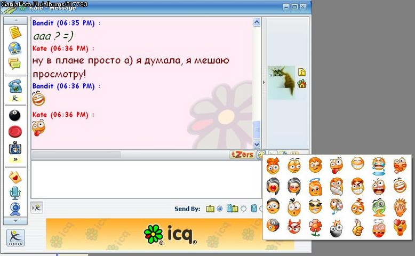This screenshot has width=415, height=256.
Task: Insert the bandaged face emoticon
Action: point(337,186)
